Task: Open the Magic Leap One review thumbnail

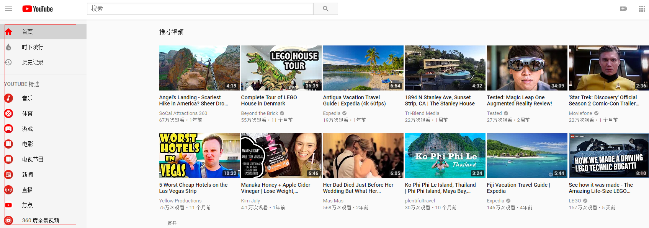Action: [527, 68]
